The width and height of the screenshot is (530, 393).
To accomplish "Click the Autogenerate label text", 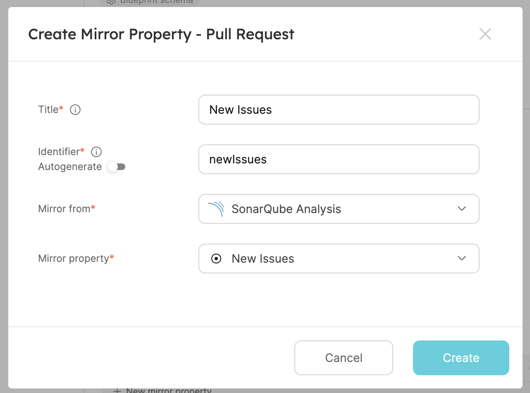I will (x=70, y=167).
